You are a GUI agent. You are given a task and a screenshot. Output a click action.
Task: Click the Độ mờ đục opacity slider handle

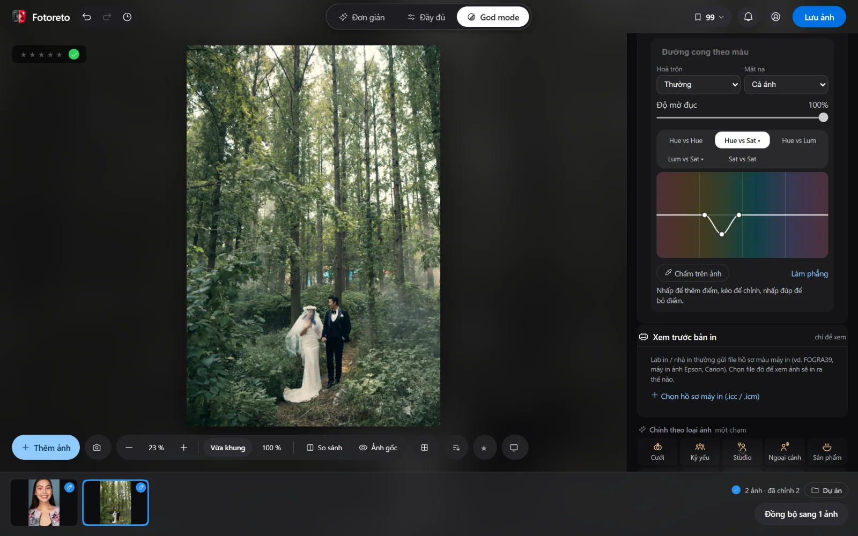click(823, 117)
